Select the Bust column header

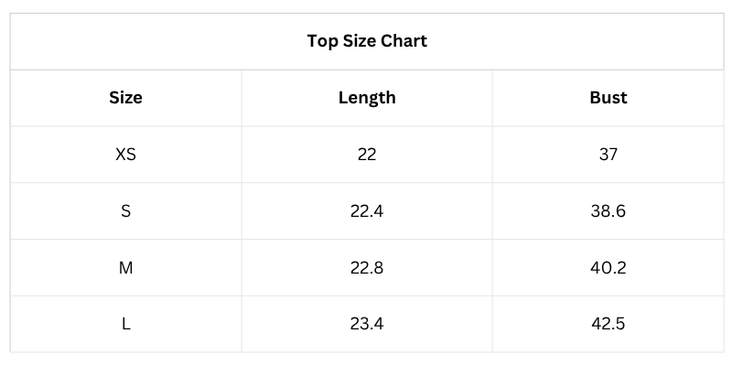608,98
